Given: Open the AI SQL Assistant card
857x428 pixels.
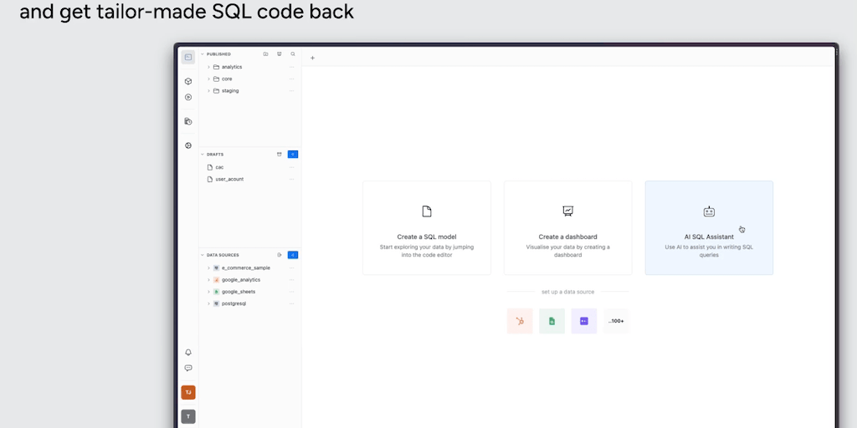Looking at the screenshot, I should click(709, 227).
